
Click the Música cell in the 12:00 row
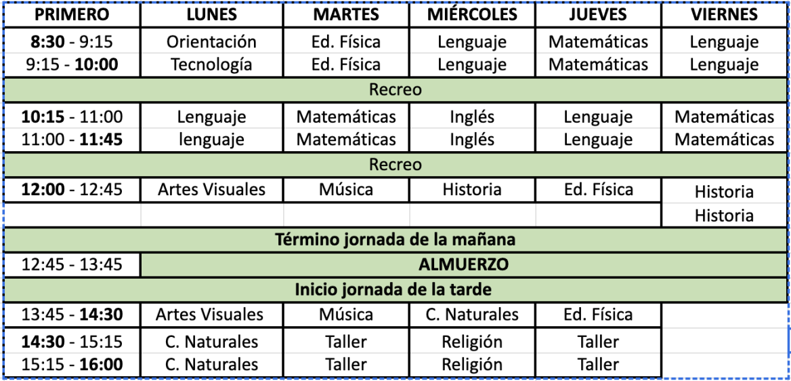click(x=346, y=190)
